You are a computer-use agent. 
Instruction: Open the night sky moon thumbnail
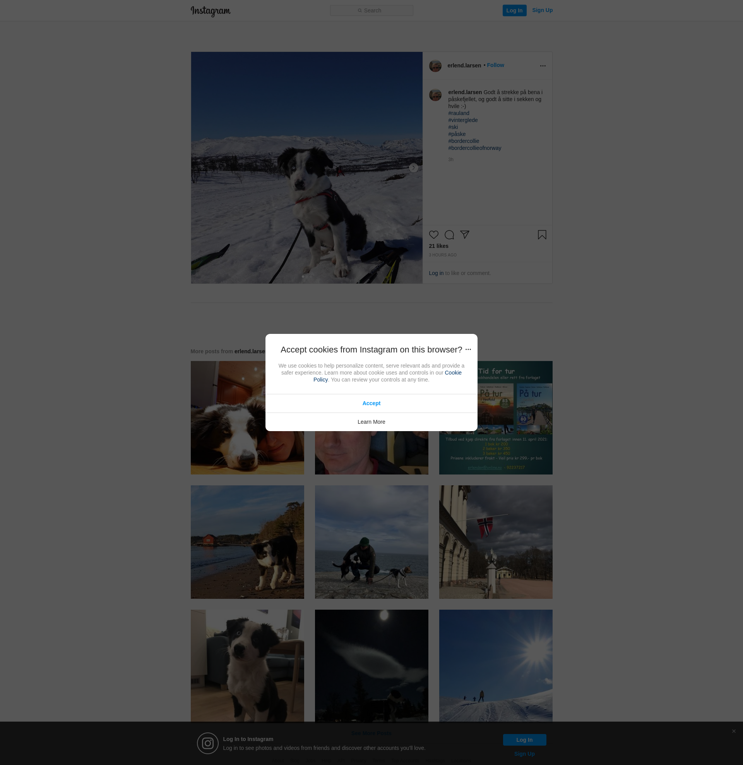point(371,666)
